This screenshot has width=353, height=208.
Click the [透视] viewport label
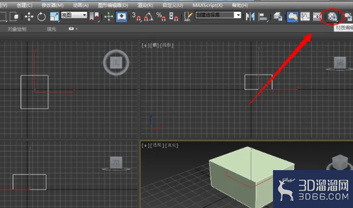(157, 145)
